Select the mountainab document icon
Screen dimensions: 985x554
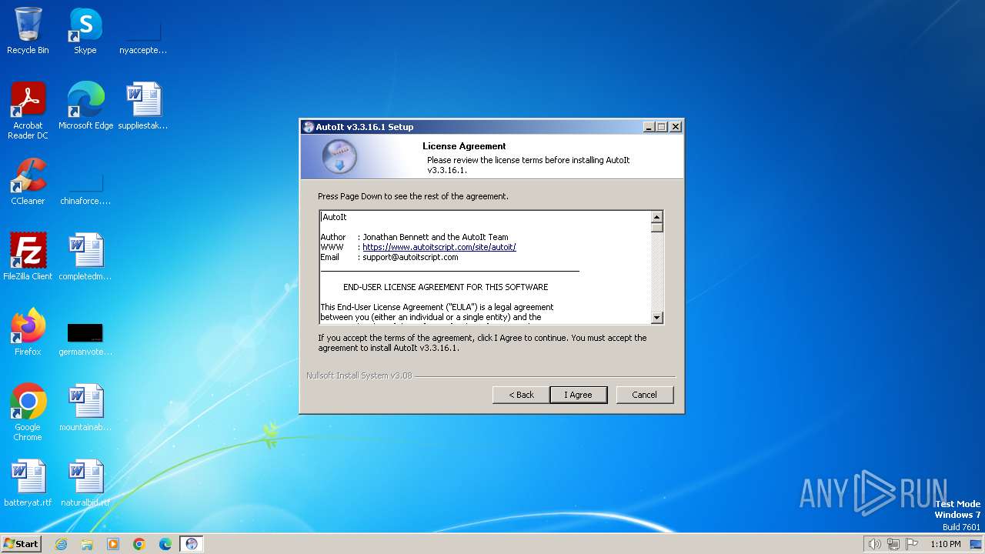(x=85, y=408)
